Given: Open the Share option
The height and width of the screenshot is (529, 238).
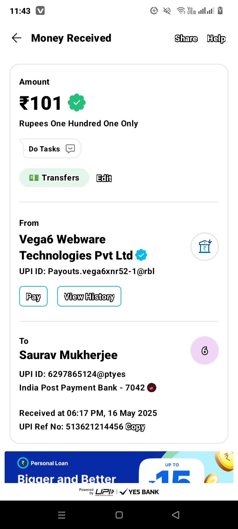Looking at the screenshot, I should tap(186, 39).
